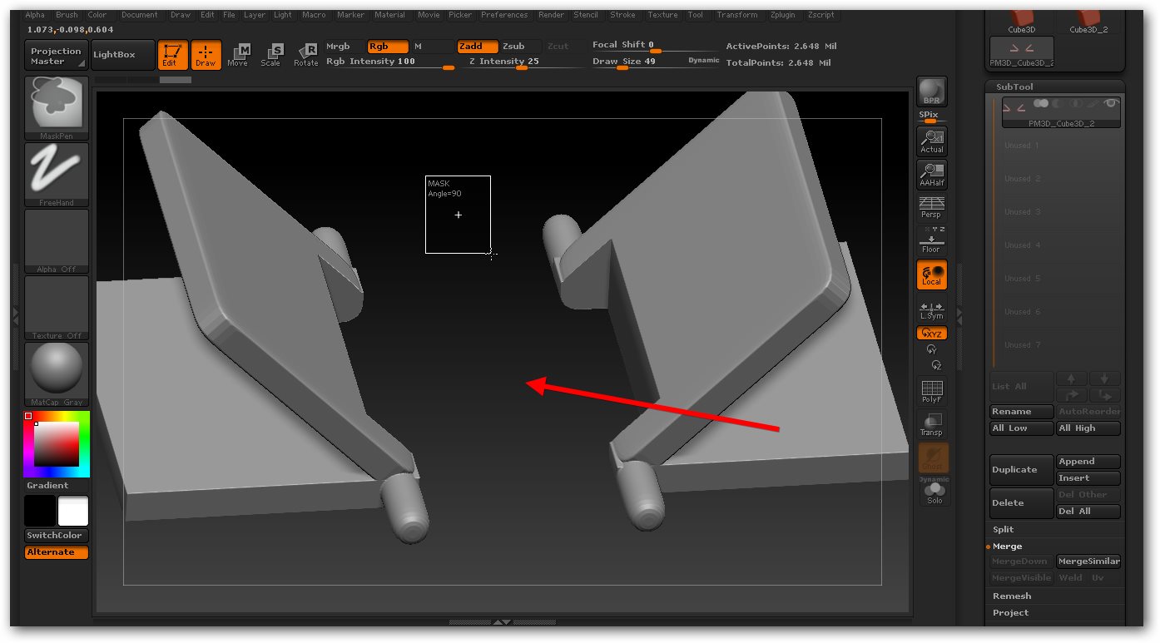Image resolution: width=1160 pixels, height=643 pixels.
Task: Expand the Remesh section
Action: pos(1012,596)
